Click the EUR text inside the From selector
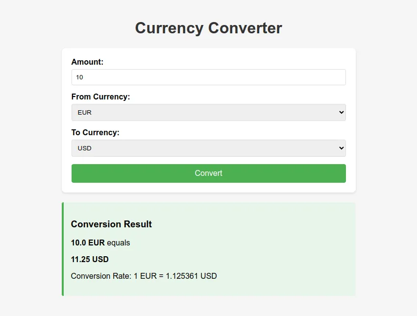This screenshot has width=417, height=316. (84, 112)
